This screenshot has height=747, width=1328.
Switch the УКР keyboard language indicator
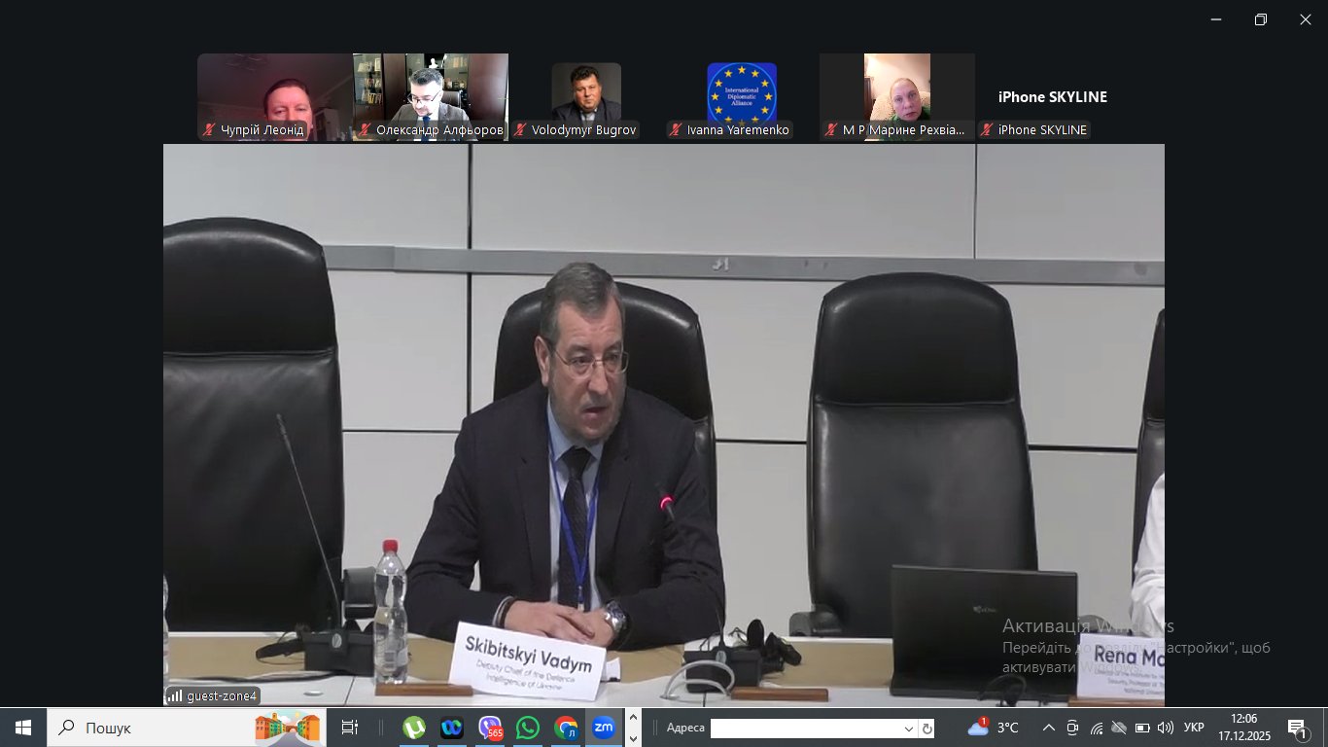tap(1195, 728)
